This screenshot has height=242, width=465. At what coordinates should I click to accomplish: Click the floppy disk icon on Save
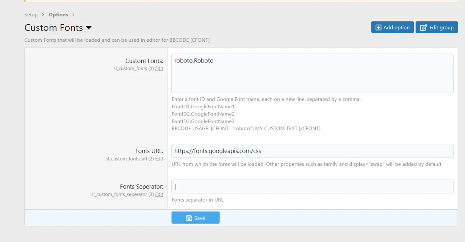pos(189,218)
